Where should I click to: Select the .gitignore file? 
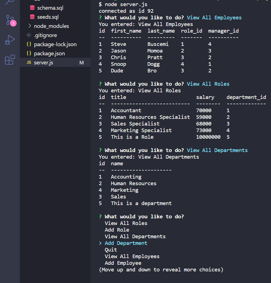pyautogui.click(x=45, y=35)
